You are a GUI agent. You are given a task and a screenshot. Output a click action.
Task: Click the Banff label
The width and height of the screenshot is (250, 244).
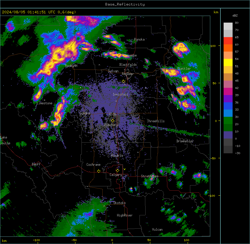click(x=36, y=164)
